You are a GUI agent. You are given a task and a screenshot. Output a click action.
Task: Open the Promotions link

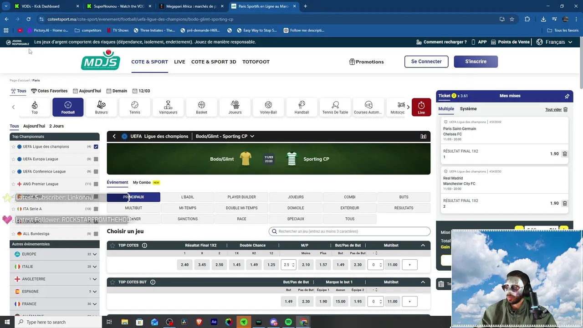[366, 62]
